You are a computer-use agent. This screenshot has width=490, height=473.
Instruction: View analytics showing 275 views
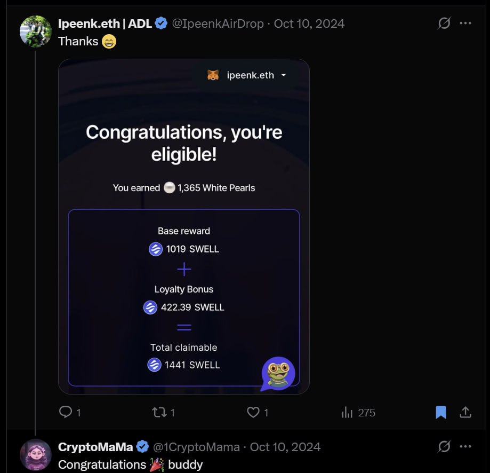pyautogui.click(x=348, y=412)
